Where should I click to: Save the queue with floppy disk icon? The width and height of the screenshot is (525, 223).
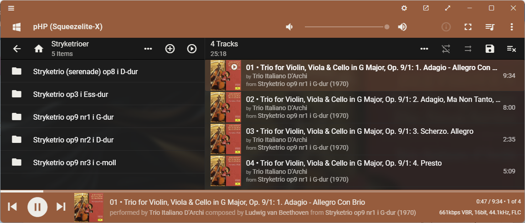(490, 49)
